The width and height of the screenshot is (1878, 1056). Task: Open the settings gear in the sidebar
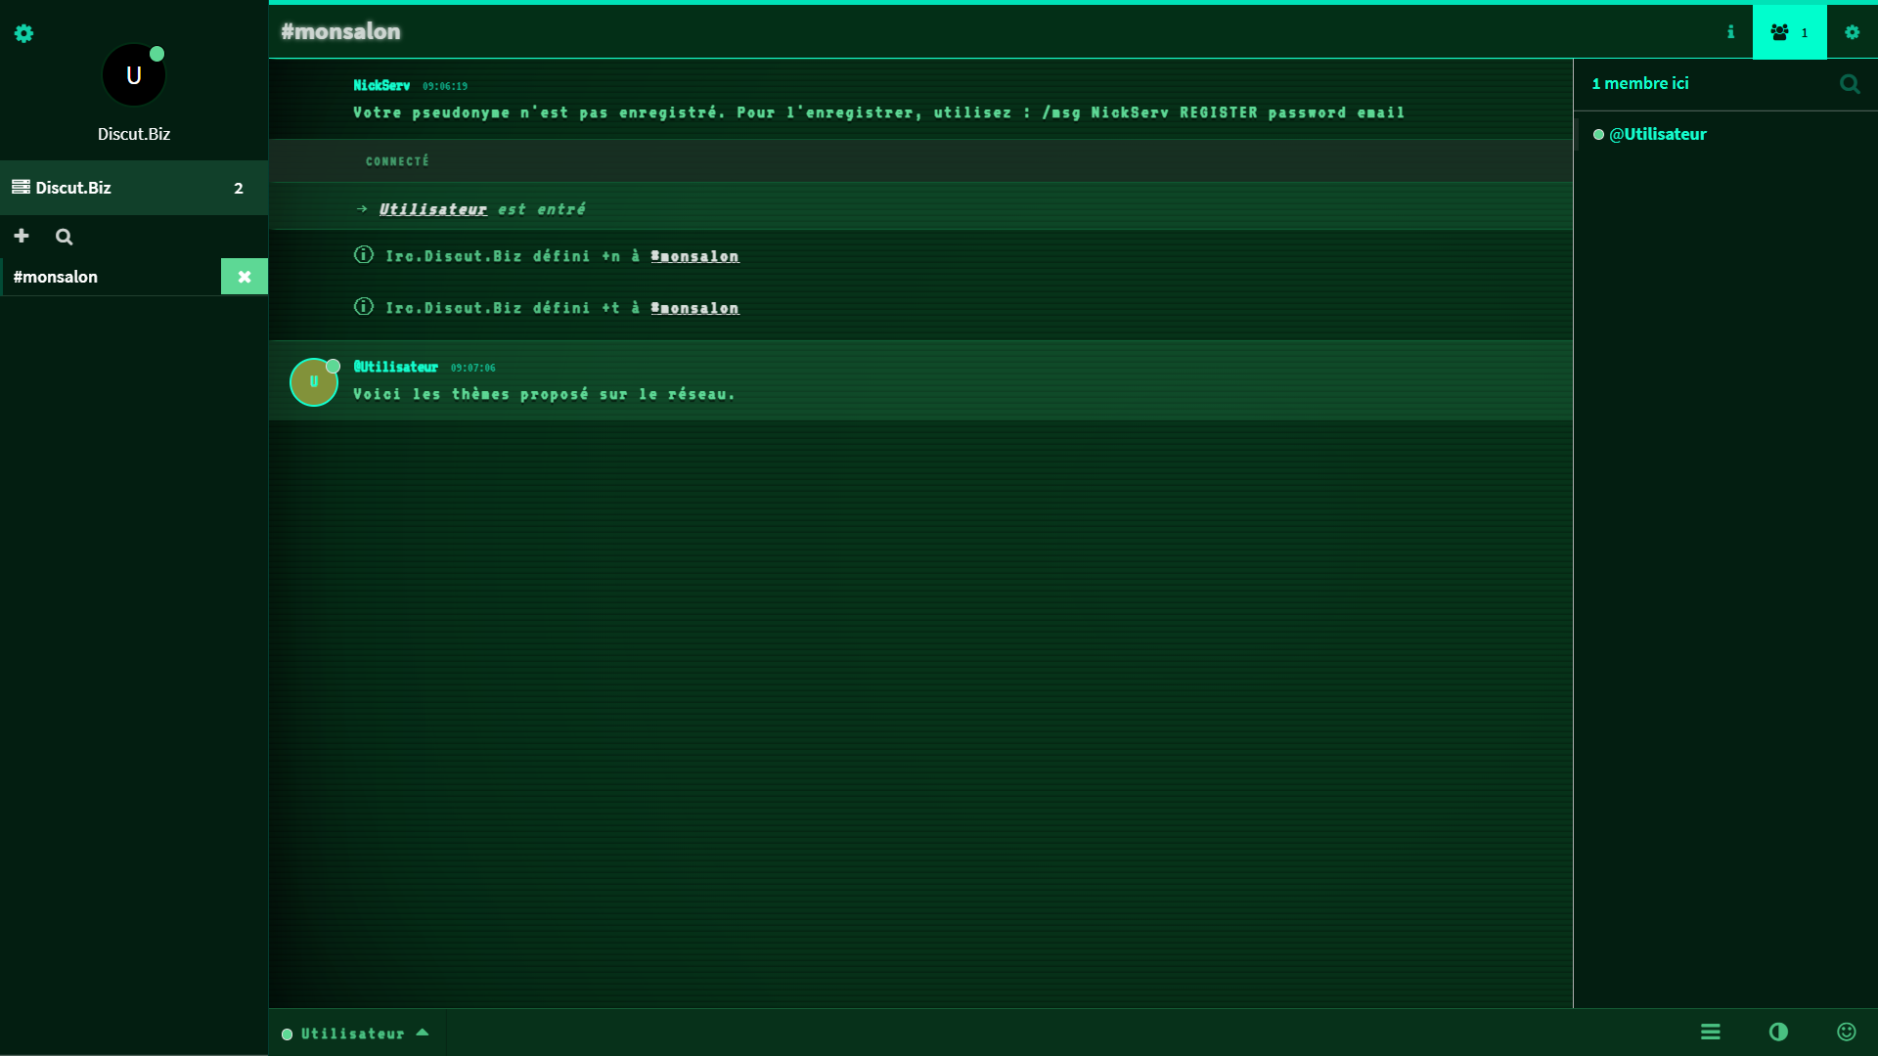click(x=24, y=33)
